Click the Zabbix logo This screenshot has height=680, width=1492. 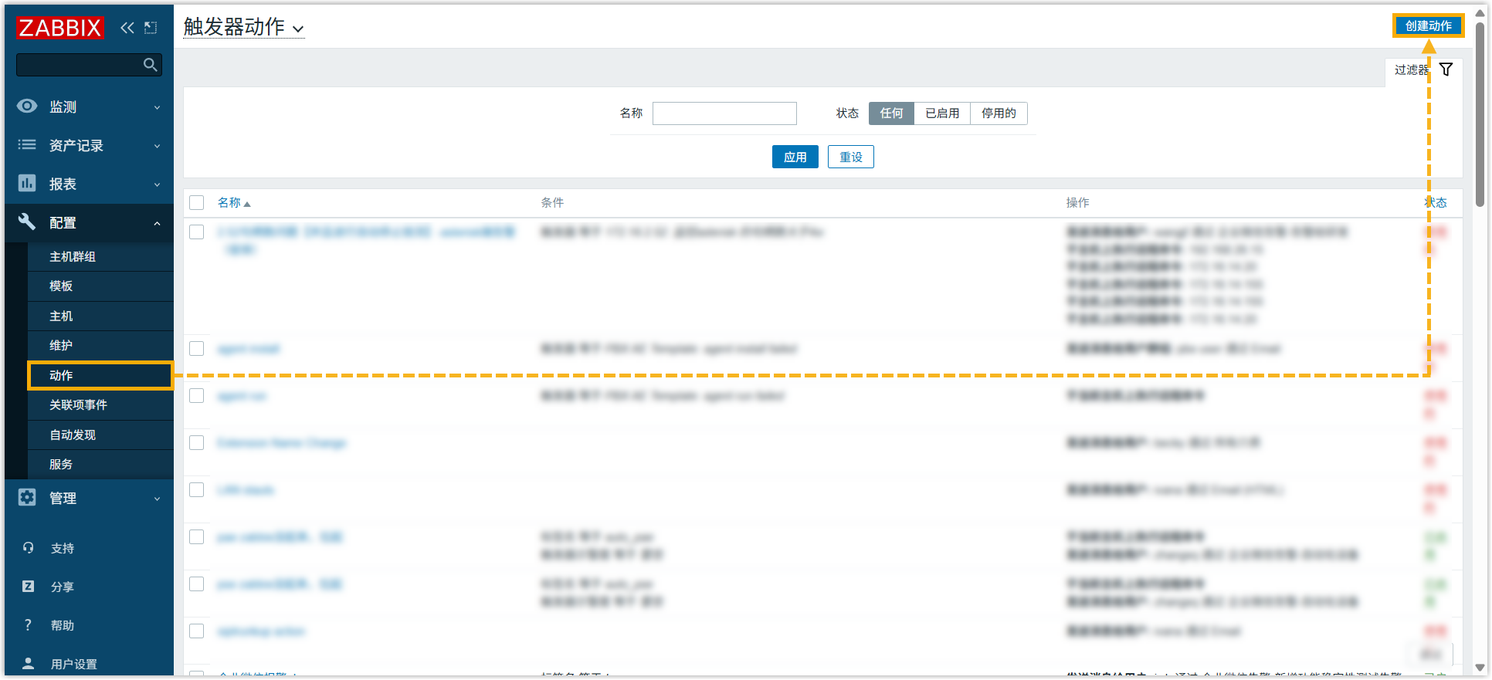(60, 28)
